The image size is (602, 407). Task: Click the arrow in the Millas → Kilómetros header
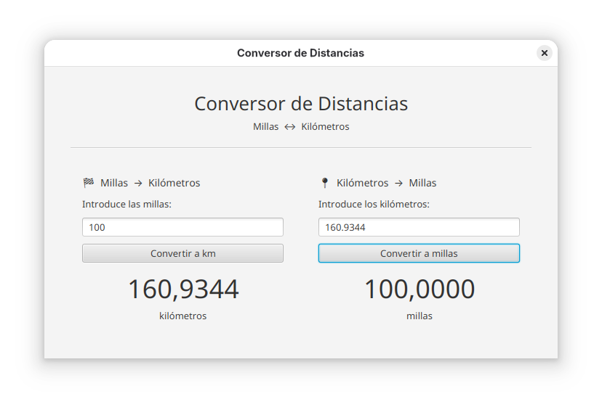coord(138,183)
